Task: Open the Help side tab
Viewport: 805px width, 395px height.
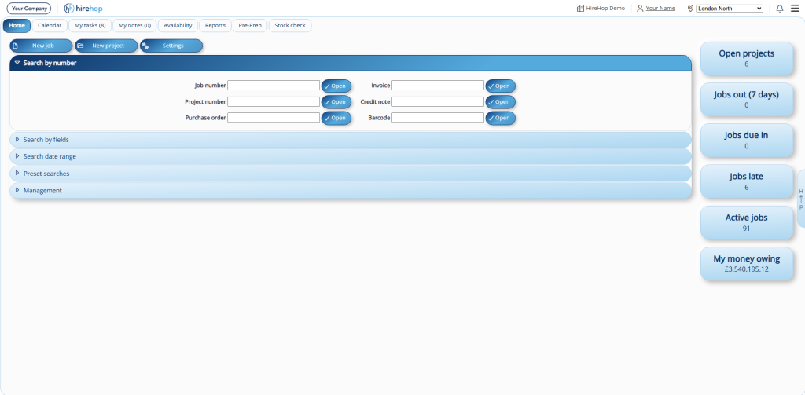Action: coord(801,199)
